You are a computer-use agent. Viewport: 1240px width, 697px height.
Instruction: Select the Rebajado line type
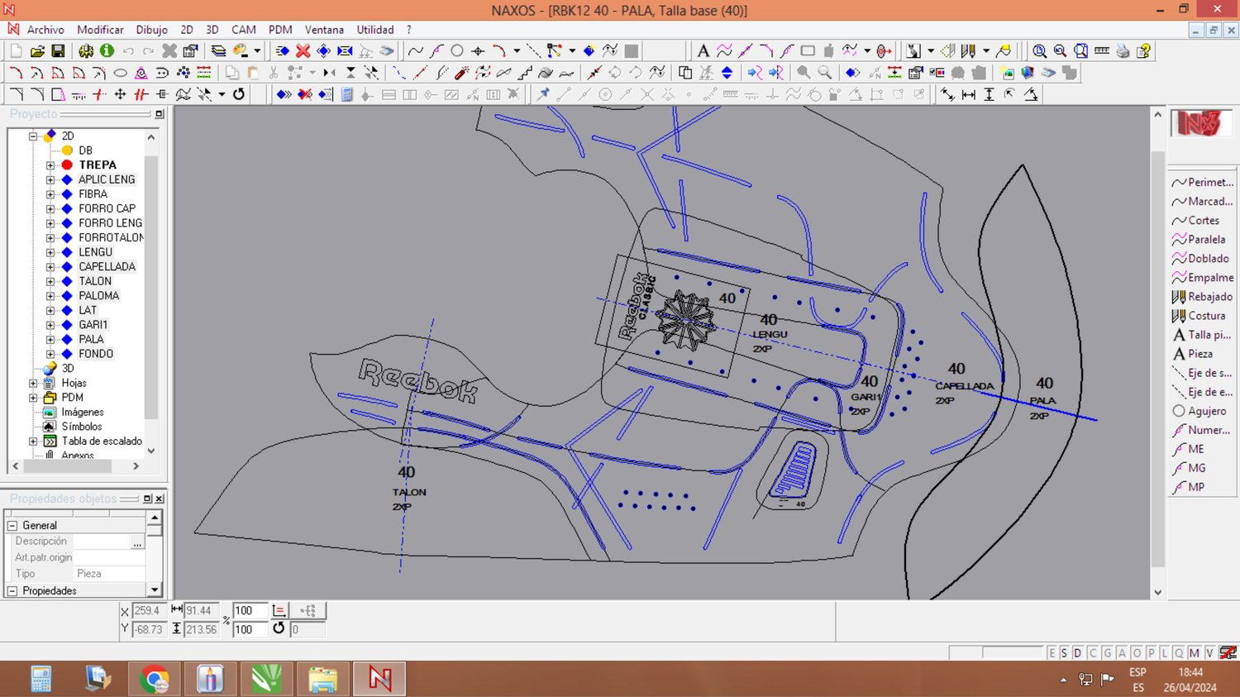point(1203,297)
